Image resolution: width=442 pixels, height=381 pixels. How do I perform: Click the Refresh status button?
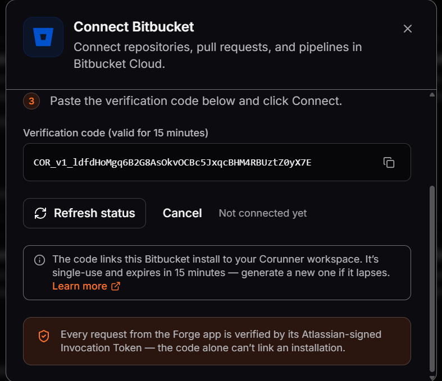[84, 213]
